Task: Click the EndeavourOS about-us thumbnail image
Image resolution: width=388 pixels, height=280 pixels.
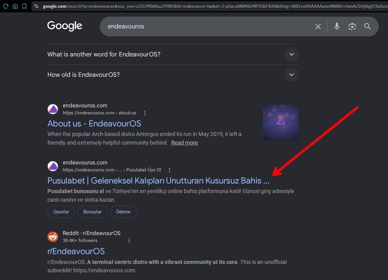Action: 281,123
